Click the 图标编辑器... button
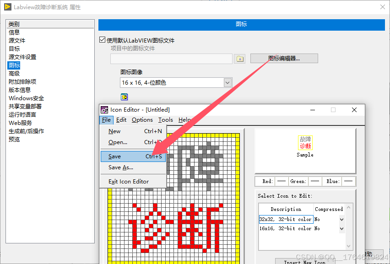Screen dimensions: 390x264 pyautogui.click(x=284, y=59)
